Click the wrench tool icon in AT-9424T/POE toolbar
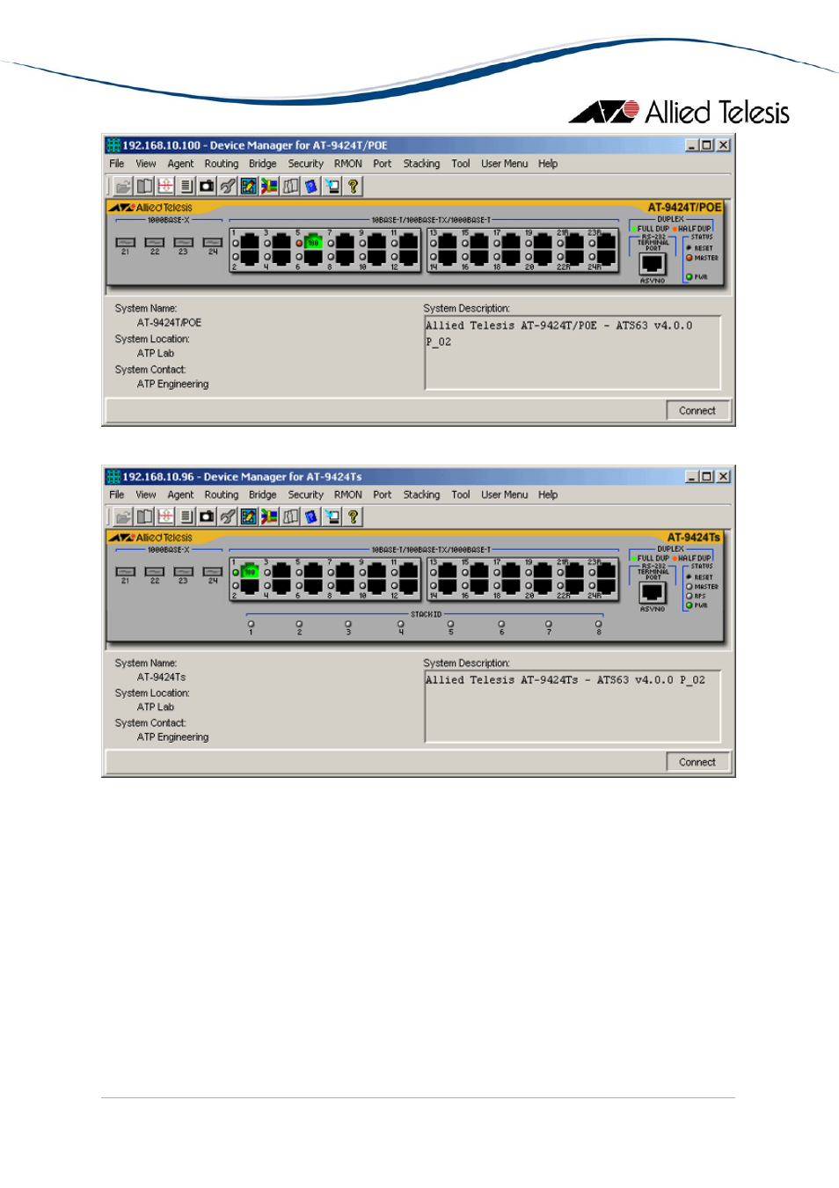 coord(228,186)
